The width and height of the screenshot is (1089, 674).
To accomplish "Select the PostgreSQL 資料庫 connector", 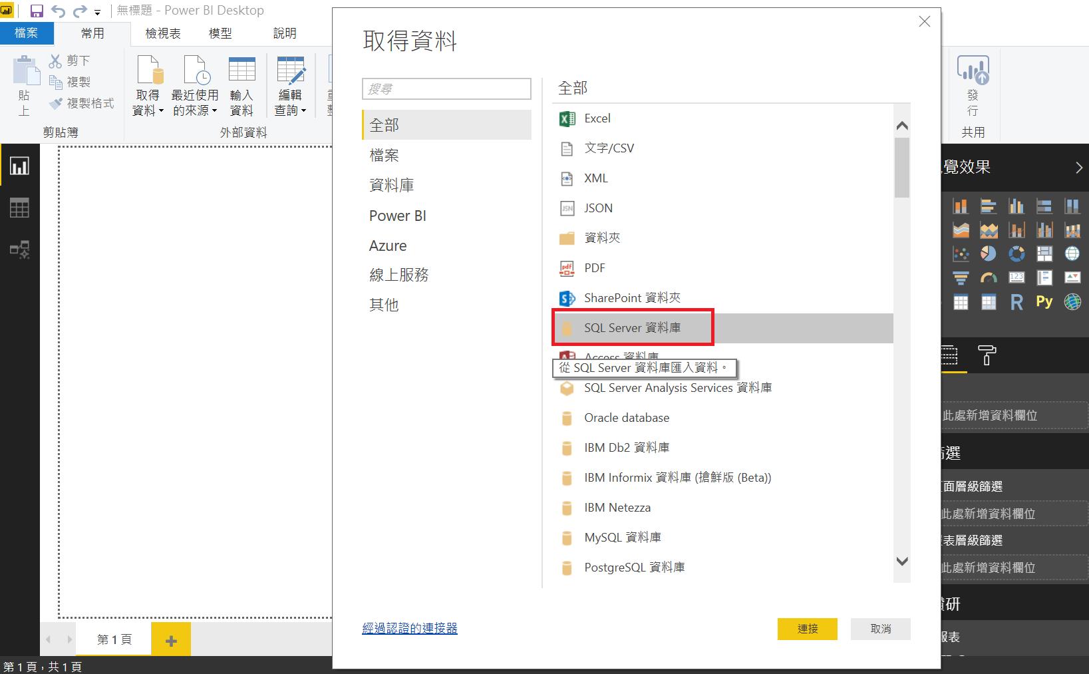I will [x=722, y=568].
